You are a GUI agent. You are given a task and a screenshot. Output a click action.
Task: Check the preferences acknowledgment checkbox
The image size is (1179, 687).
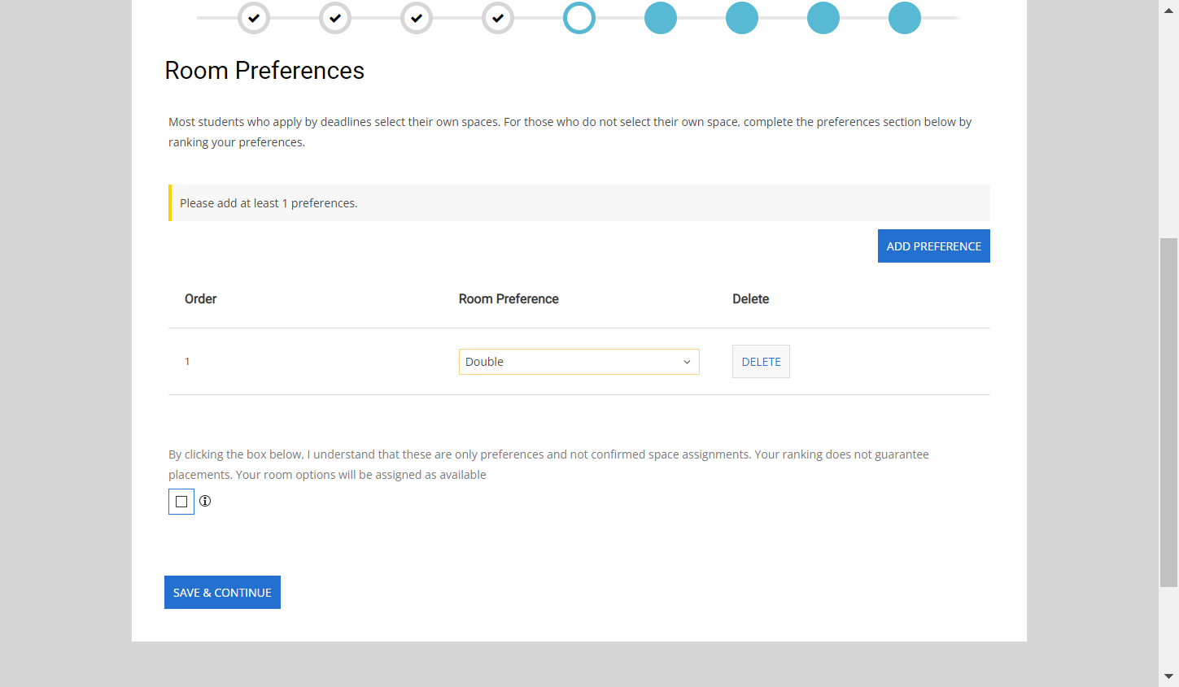click(x=181, y=502)
